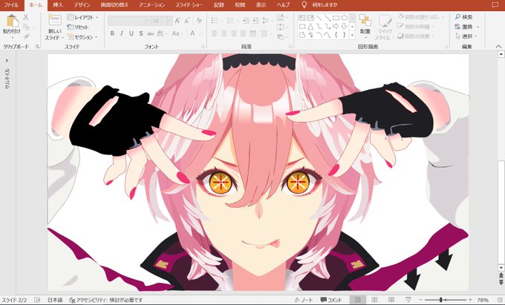Fit slide to window icon
The height and width of the screenshot is (305, 505).
coord(500,300)
